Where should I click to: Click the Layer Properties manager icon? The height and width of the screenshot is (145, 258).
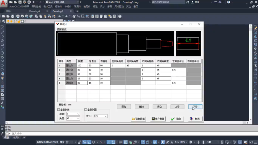click(4, 21)
